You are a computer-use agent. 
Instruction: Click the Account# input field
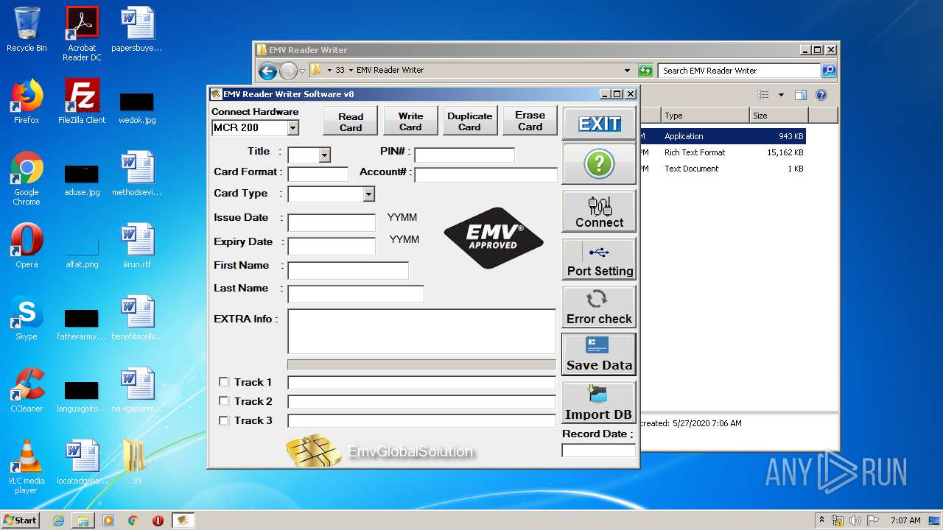(485, 174)
